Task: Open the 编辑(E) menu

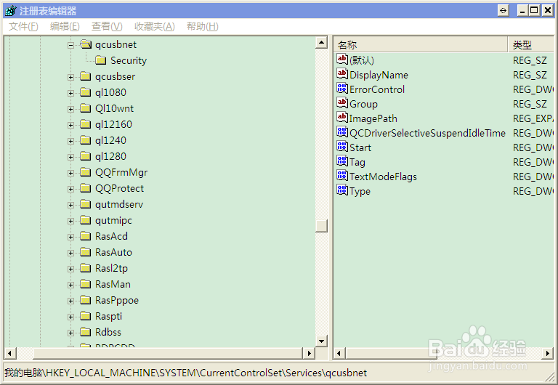Action: coord(65,26)
